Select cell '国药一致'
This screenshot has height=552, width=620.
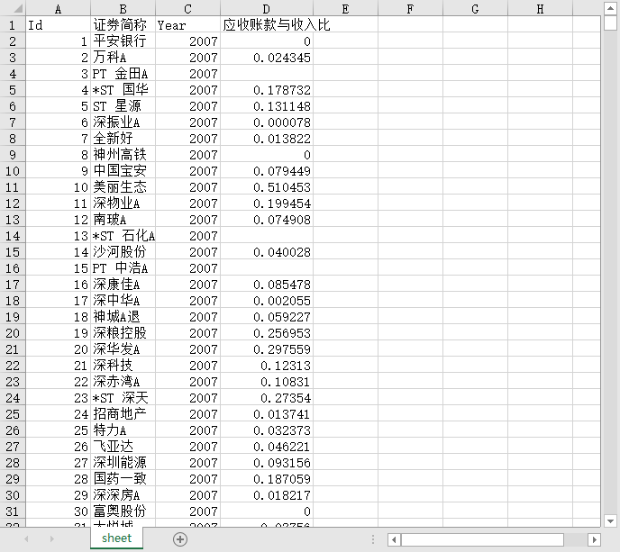point(123,479)
